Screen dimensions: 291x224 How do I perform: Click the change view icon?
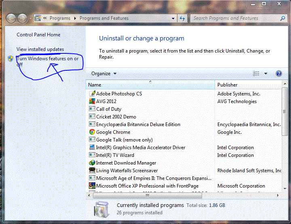(x=256, y=74)
